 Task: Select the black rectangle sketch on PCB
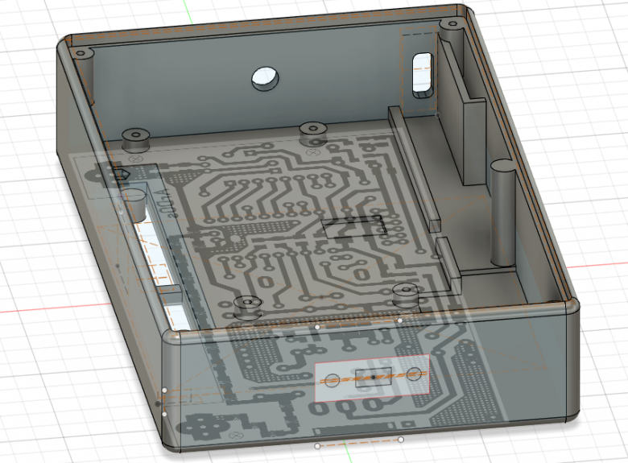click(353, 228)
